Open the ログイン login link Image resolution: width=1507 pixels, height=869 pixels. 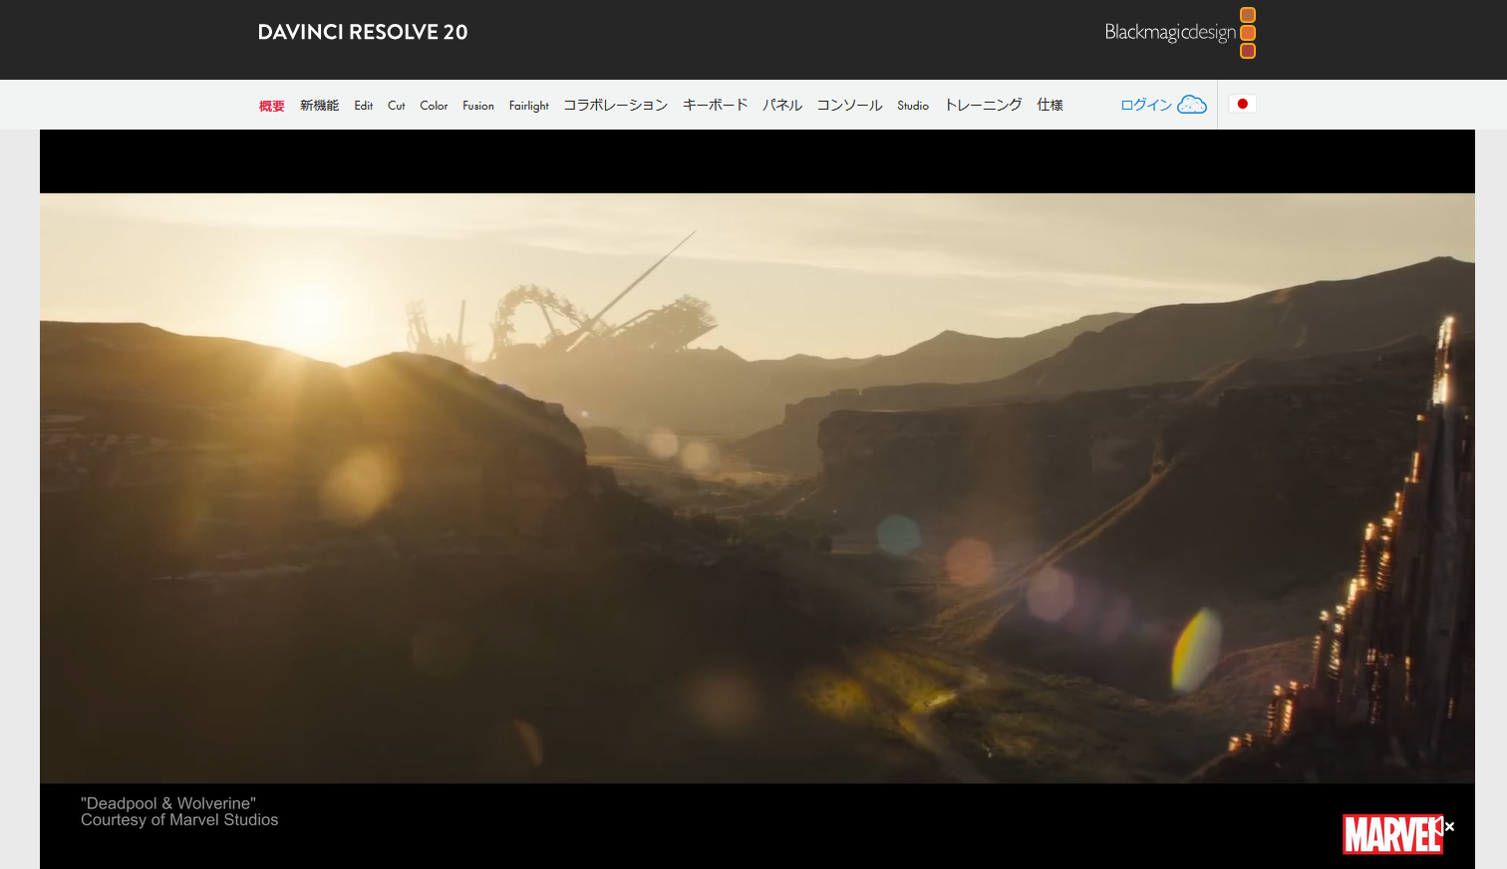[x=1145, y=105]
